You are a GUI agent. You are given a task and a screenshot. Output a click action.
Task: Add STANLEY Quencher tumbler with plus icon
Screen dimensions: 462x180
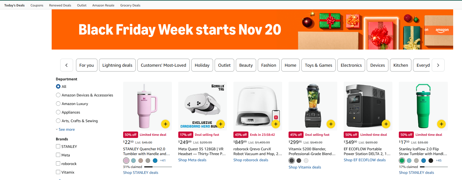point(165,124)
